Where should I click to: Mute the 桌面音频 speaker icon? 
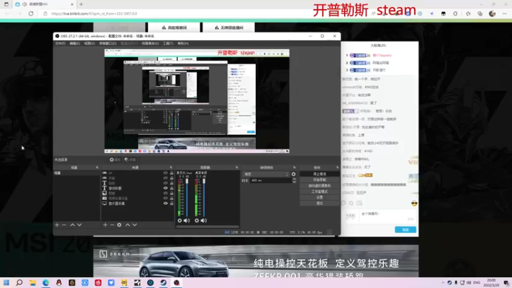[204, 220]
